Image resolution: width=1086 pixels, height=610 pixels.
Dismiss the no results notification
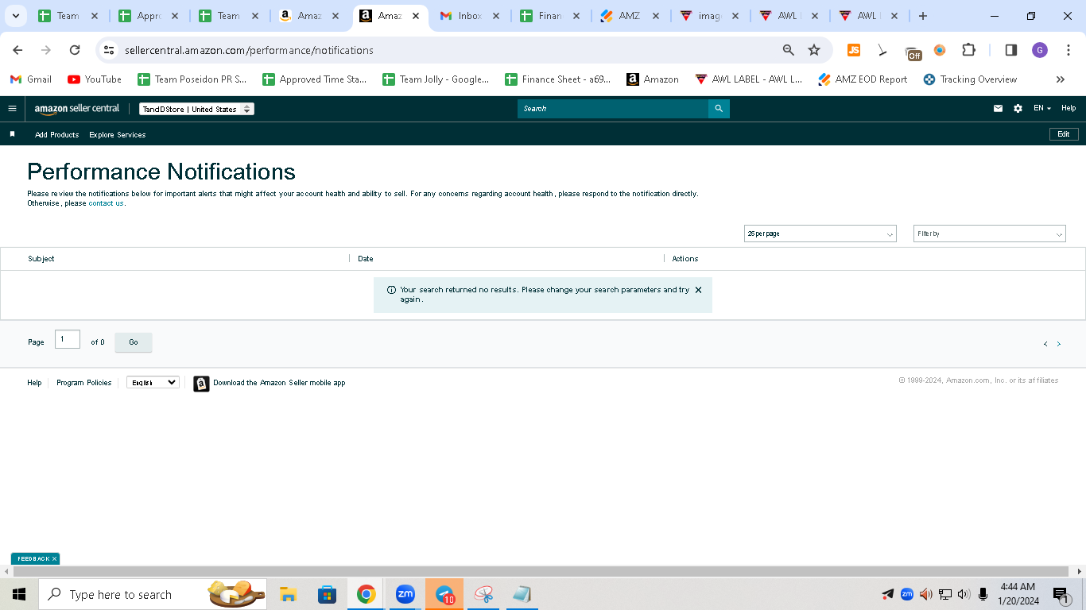(x=698, y=290)
